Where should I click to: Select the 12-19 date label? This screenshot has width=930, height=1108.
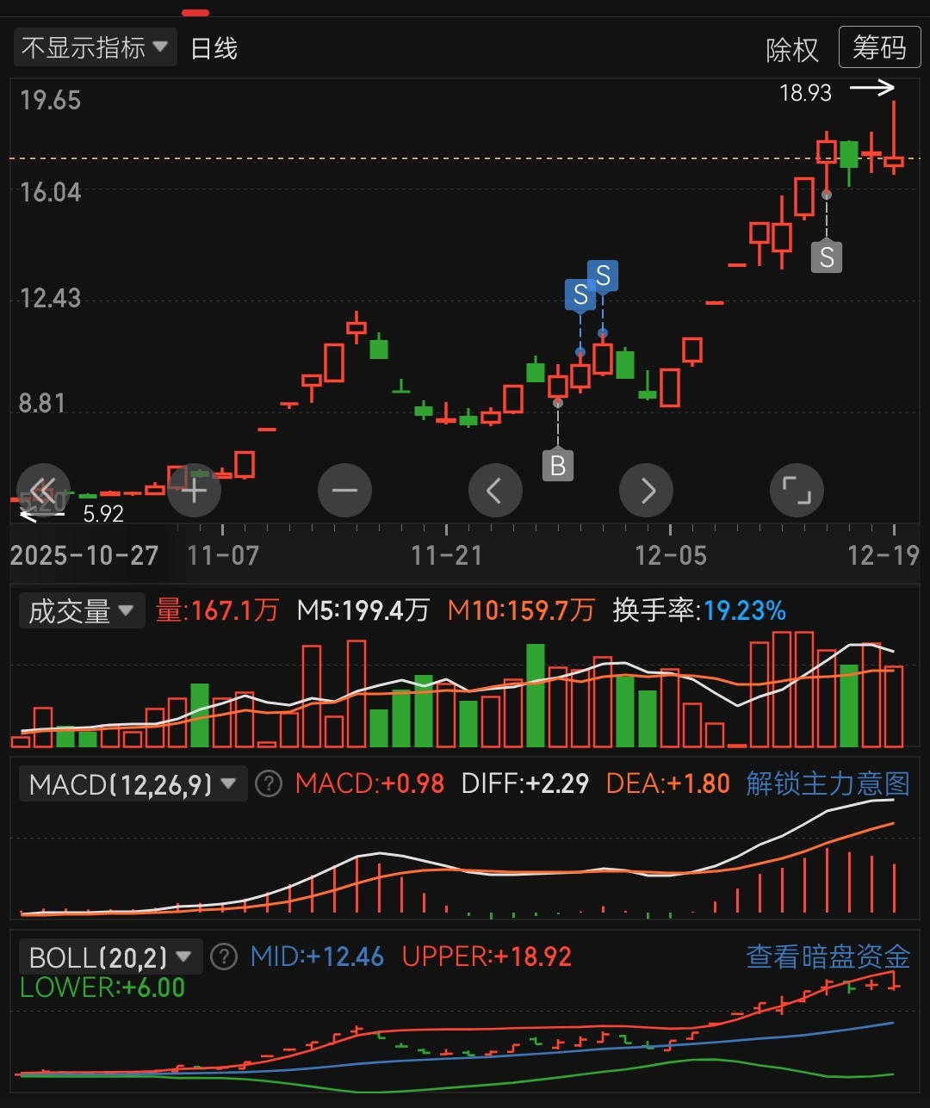(x=883, y=555)
